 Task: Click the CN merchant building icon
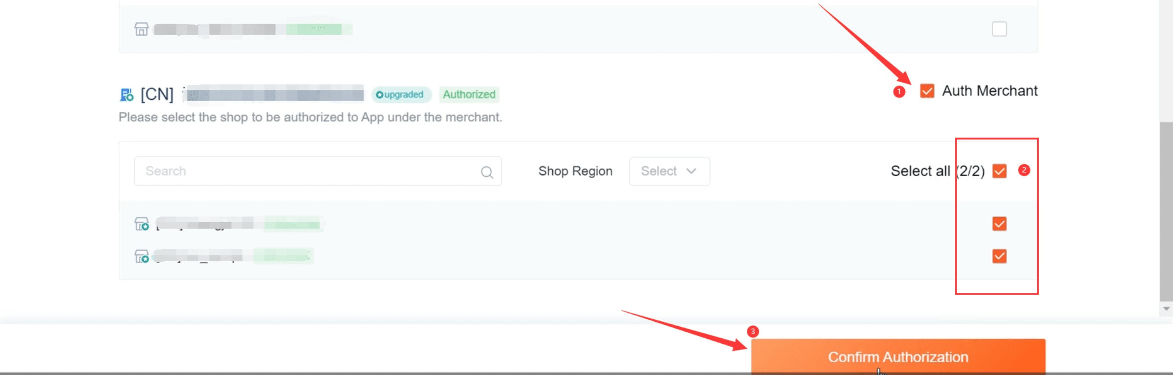point(127,95)
